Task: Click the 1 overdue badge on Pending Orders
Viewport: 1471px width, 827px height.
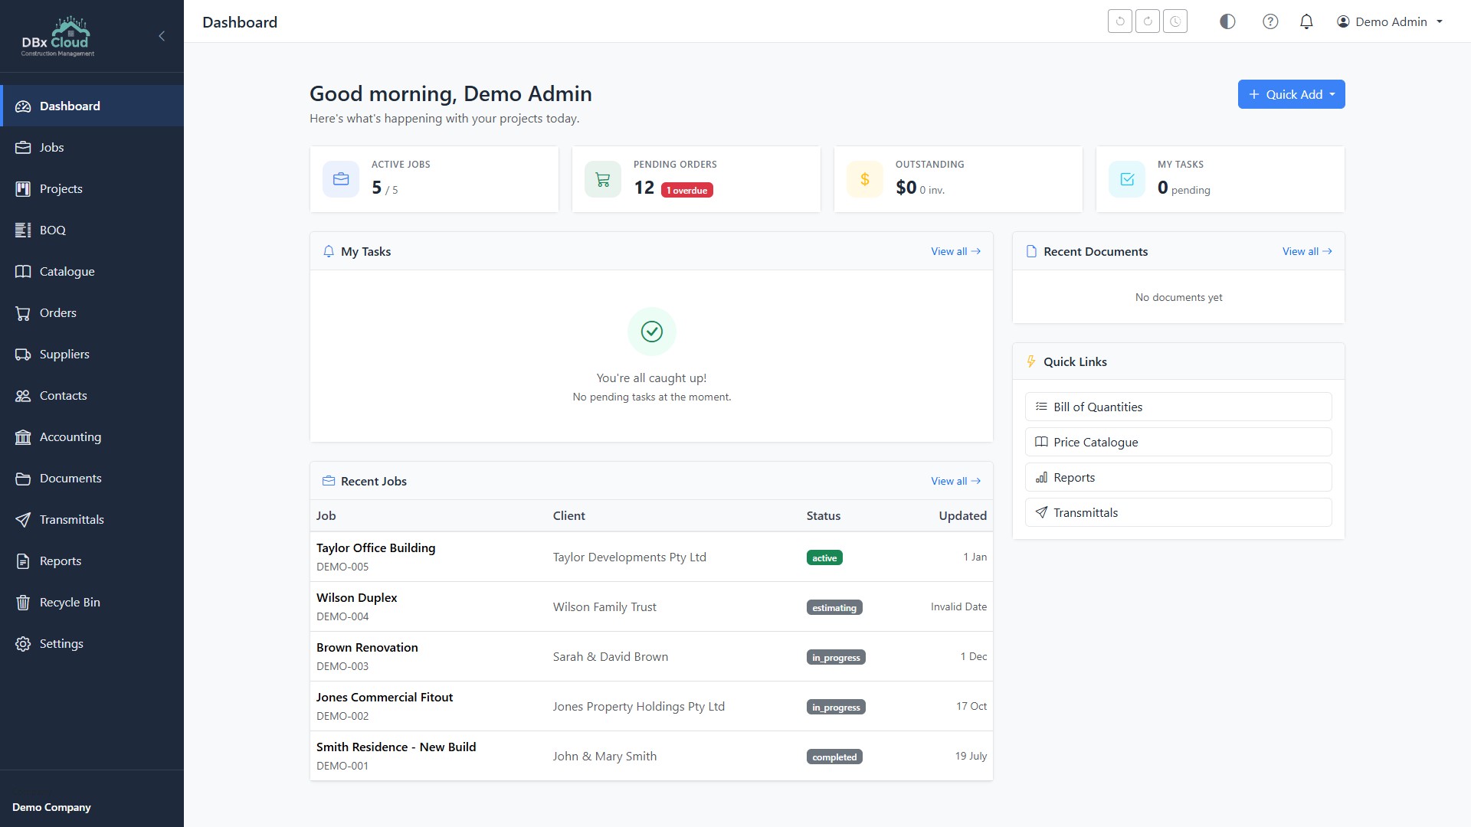Action: tap(686, 190)
